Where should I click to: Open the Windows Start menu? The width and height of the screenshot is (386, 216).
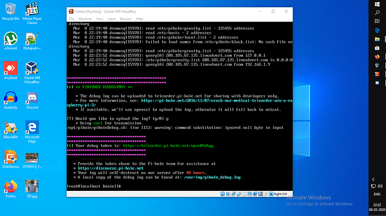[377, 4]
